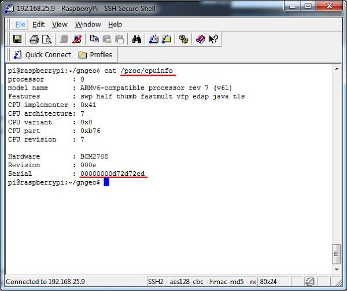Maximize the SSH Secure Shell window
Screen dimensions: 347x291
(x=308, y=6)
